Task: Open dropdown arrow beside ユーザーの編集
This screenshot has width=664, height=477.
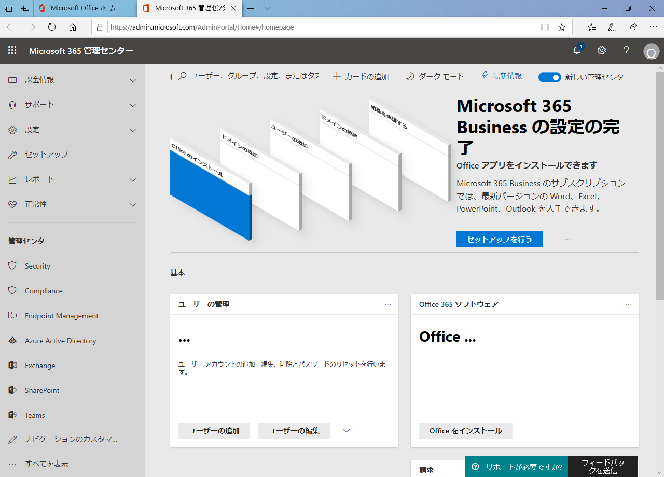Action: [x=347, y=431]
